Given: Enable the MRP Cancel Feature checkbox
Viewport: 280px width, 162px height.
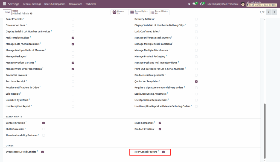Looking at the screenshot, I should [x=163, y=152].
